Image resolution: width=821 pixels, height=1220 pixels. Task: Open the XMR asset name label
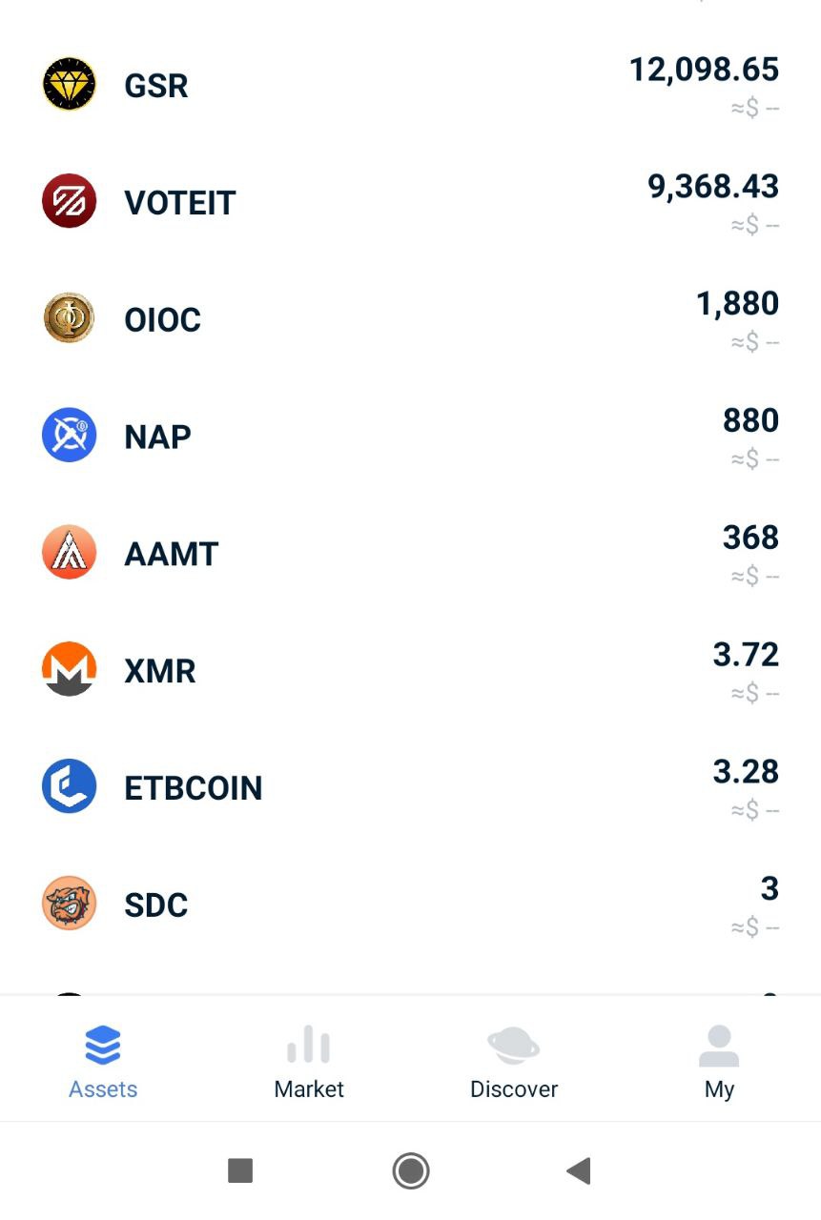[x=160, y=671]
